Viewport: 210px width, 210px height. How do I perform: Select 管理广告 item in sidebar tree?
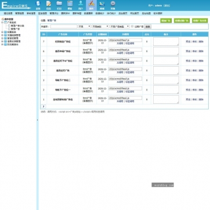(x=15, y=29)
